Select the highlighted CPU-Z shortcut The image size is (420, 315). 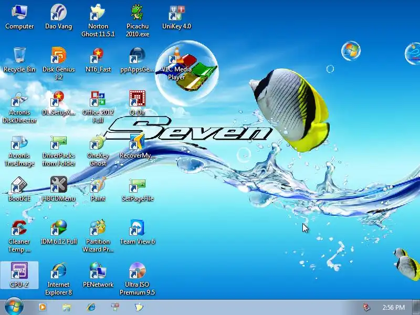[19, 275]
